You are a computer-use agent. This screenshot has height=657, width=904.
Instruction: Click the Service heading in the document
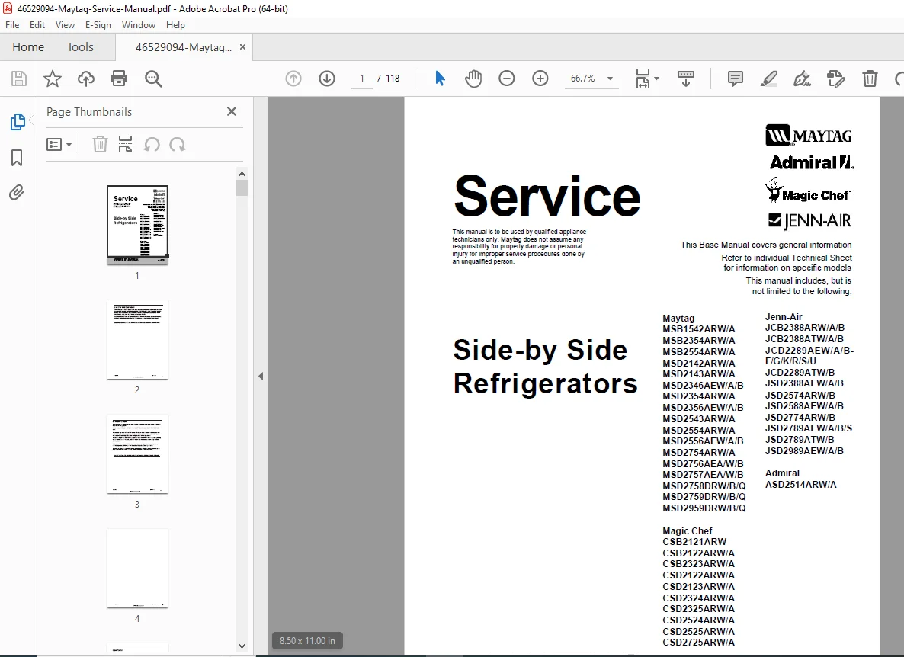pos(547,196)
